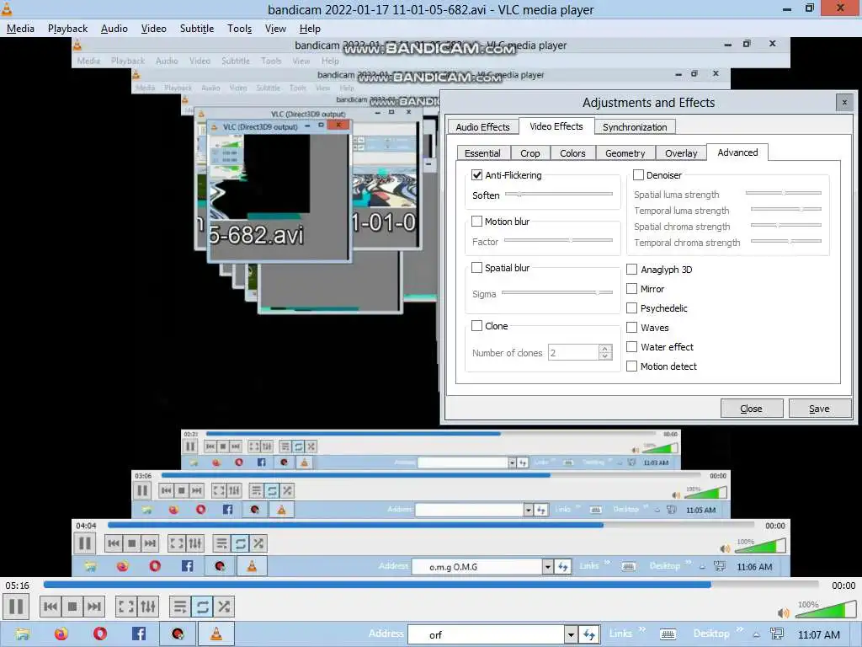862x647 pixels.
Task: Select the VLC cone in the bottom taskbar
Action: click(x=216, y=634)
